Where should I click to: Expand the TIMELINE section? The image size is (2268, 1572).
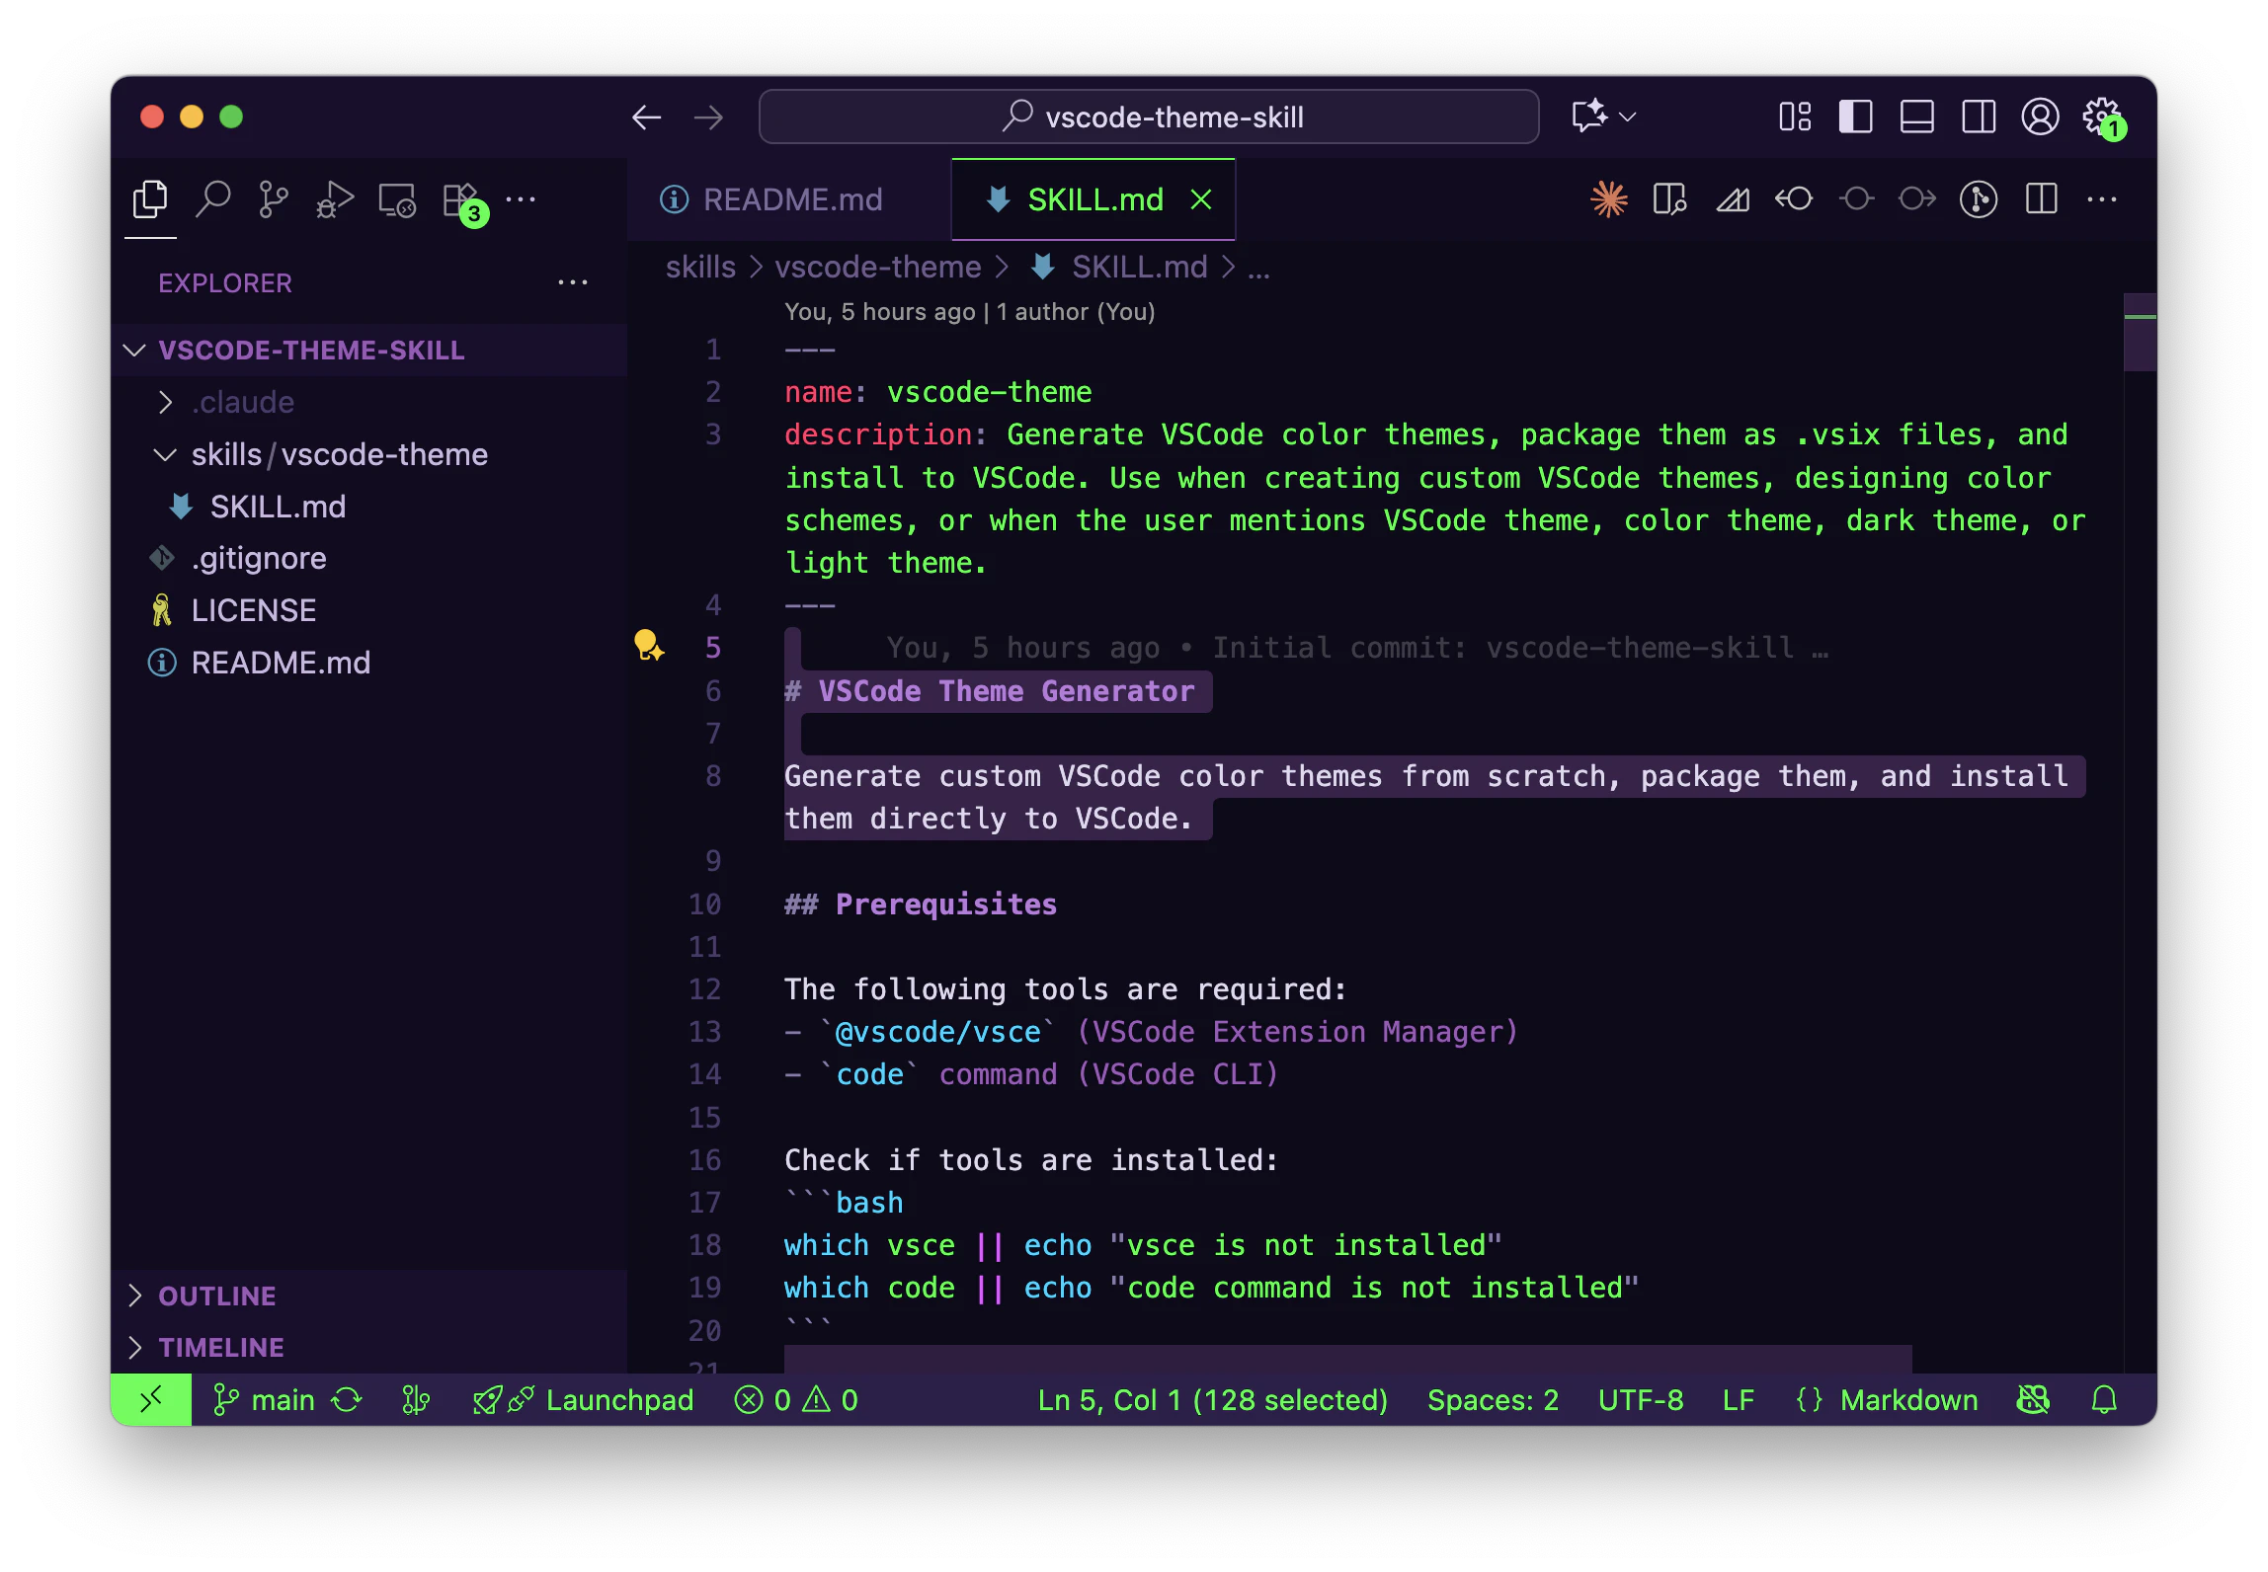pyautogui.click(x=368, y=1347)
